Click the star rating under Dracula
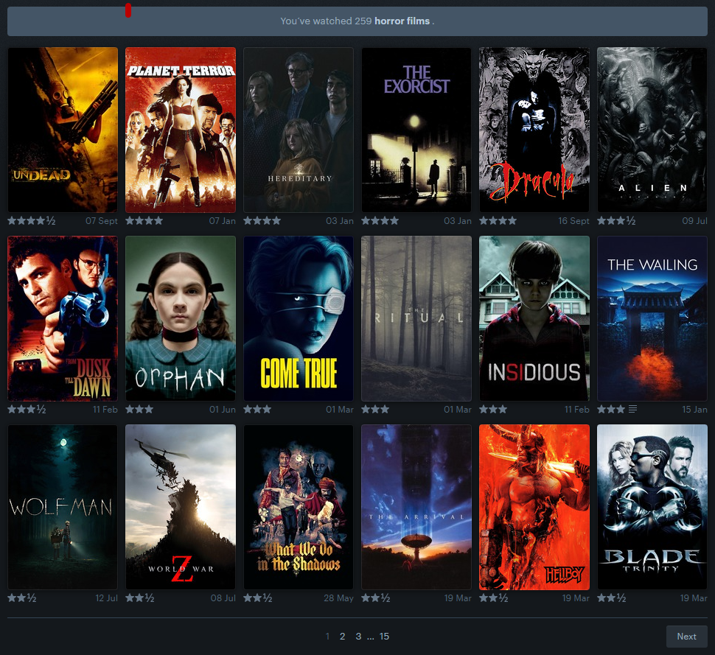This screenshot has width=715, height=655. pos(498,220)
